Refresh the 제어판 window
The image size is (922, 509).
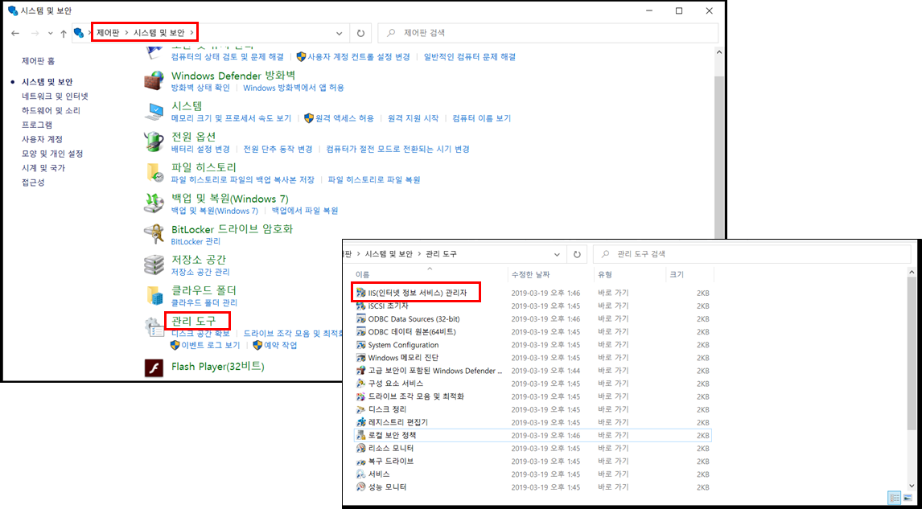[360, 33]
